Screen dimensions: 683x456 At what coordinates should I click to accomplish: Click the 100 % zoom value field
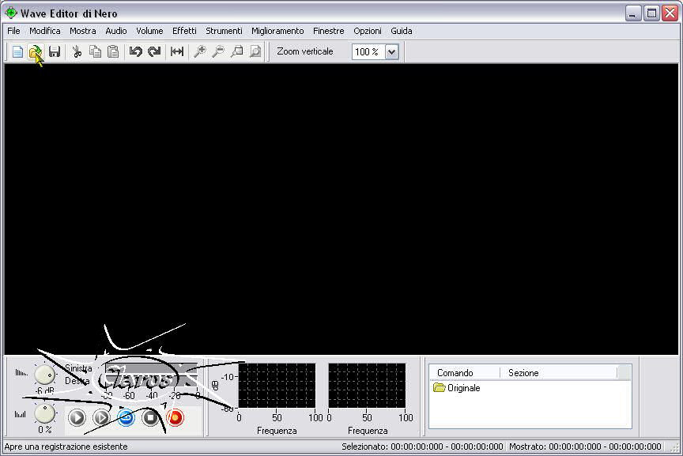tap(368, 52)
